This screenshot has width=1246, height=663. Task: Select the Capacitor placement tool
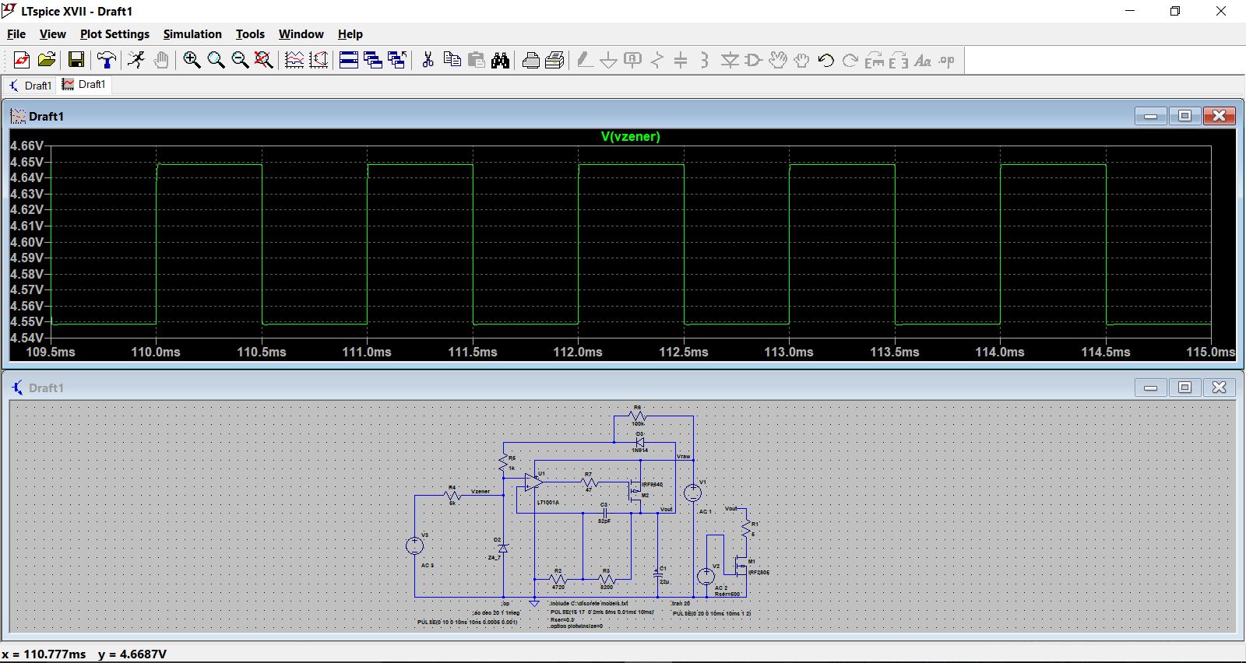pos(681,60)
